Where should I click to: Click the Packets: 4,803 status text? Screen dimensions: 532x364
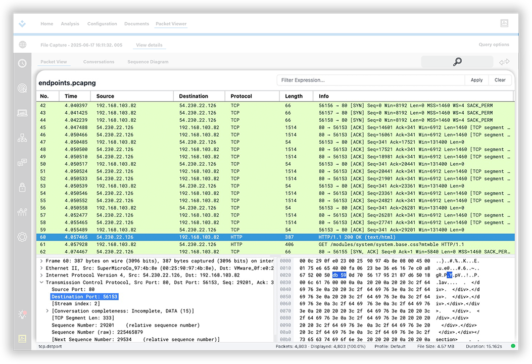click(291, 346)
